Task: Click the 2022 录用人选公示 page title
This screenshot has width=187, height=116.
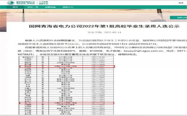Action: pyautogui.click(x=104, y=26)
